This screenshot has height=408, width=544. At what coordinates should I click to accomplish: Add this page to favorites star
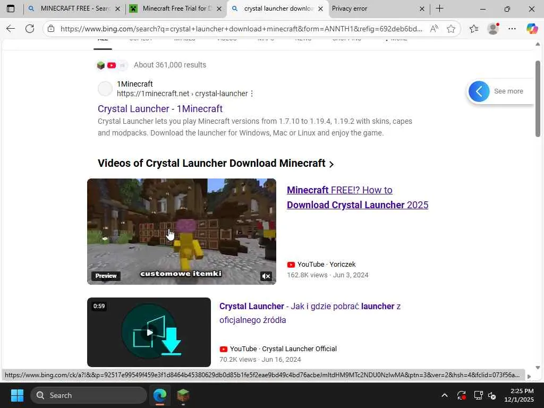(451, 29)
